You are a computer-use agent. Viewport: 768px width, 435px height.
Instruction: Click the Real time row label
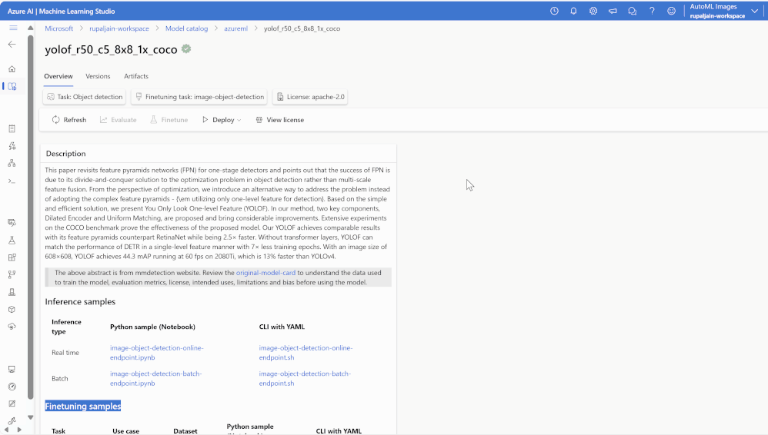coord(65,353)
